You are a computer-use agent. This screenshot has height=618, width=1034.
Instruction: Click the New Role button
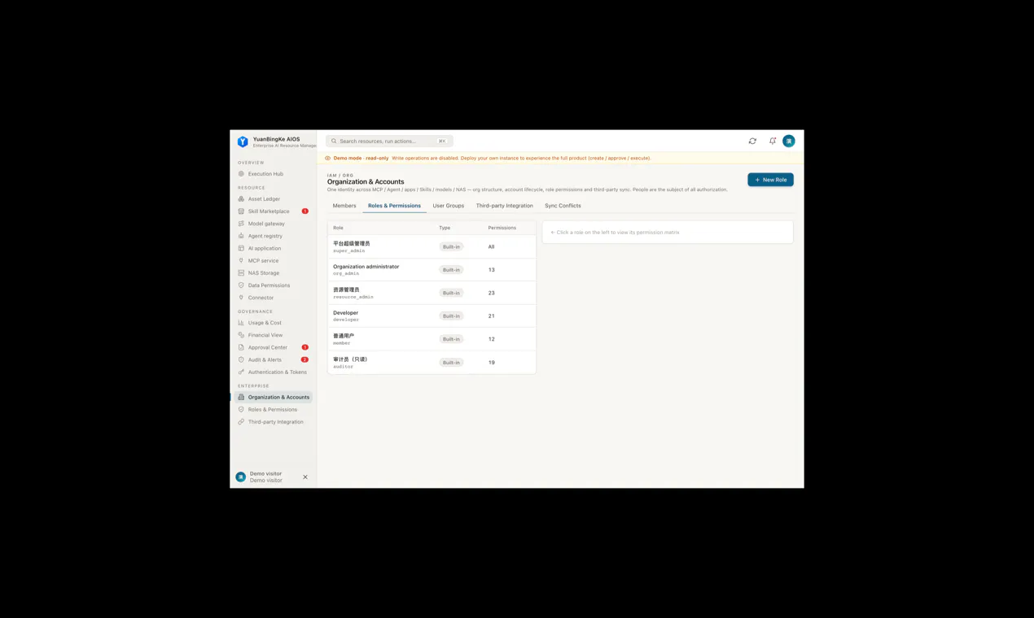tap(770, 180)
